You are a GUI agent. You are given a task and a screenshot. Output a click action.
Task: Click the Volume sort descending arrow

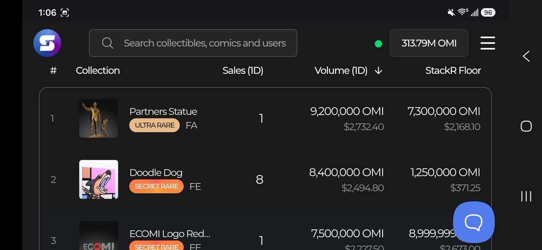pos(378,71)
